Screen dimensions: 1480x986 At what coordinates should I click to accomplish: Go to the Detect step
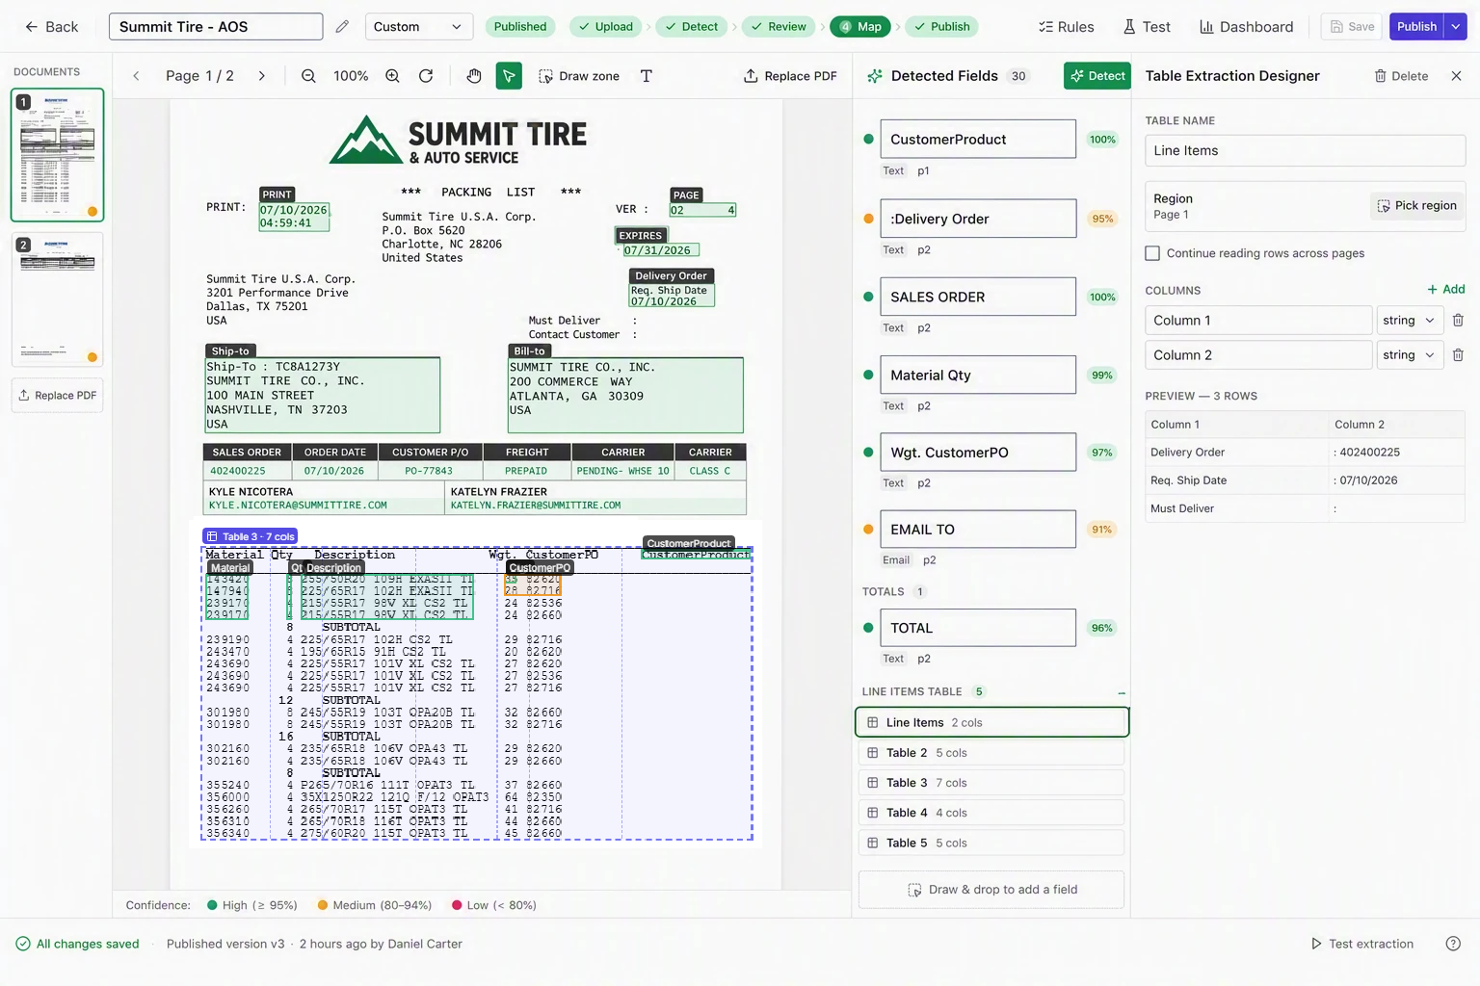pos(692,27)
